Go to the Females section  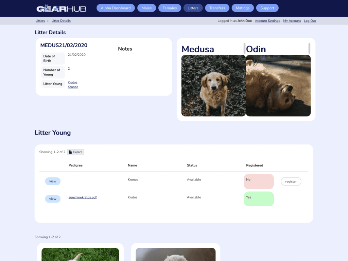pos(170,8)
